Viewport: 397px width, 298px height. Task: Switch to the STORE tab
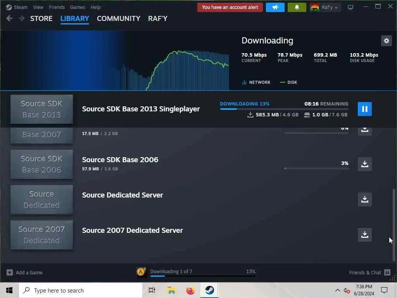41,19
